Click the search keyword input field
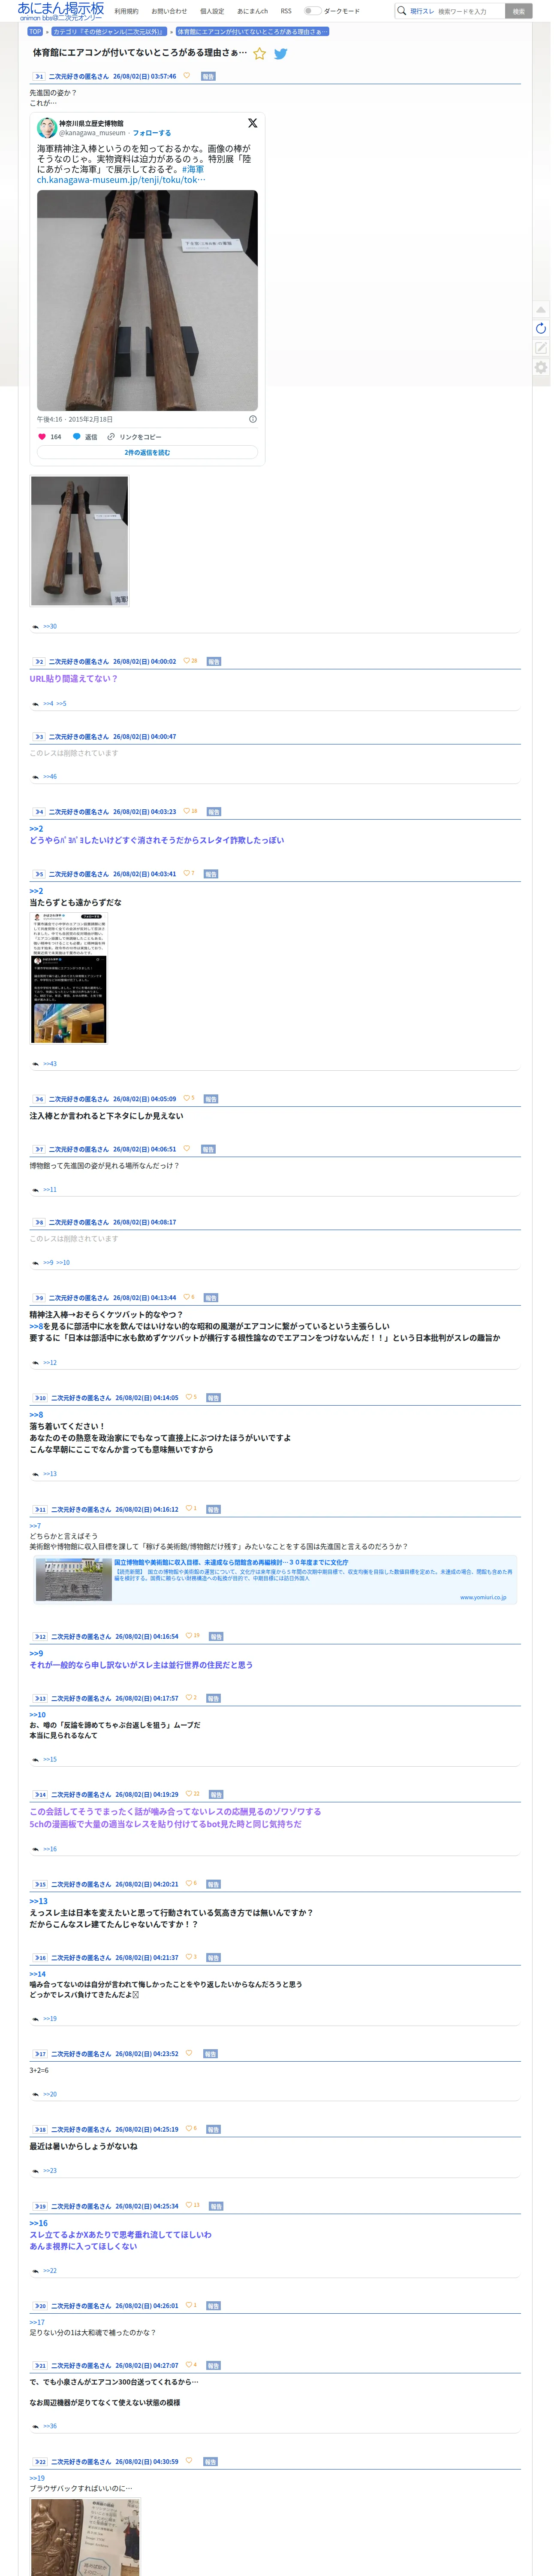The height and width of the screenshot is (2576, 554). 469,11
